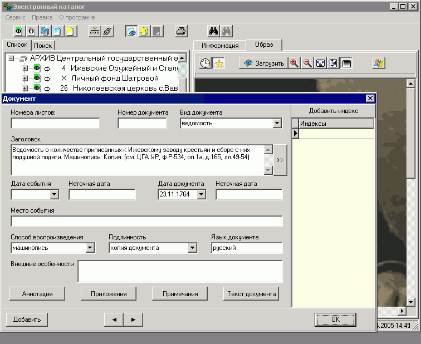Click the Индексы column header
421x344 pixels.
(336, 124)
